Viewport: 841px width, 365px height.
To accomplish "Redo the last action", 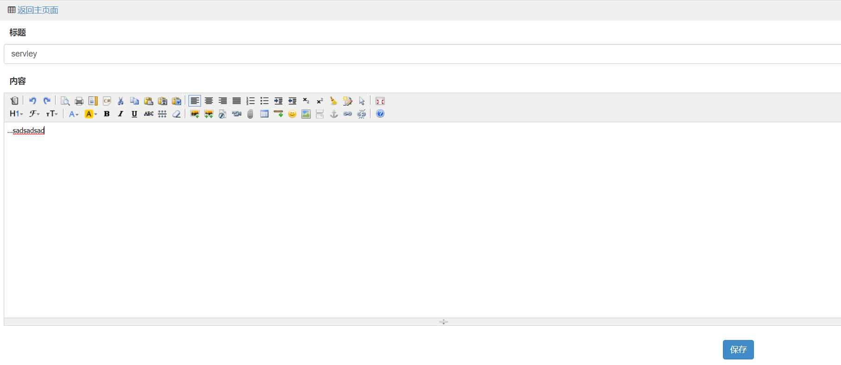I will 47,101.
